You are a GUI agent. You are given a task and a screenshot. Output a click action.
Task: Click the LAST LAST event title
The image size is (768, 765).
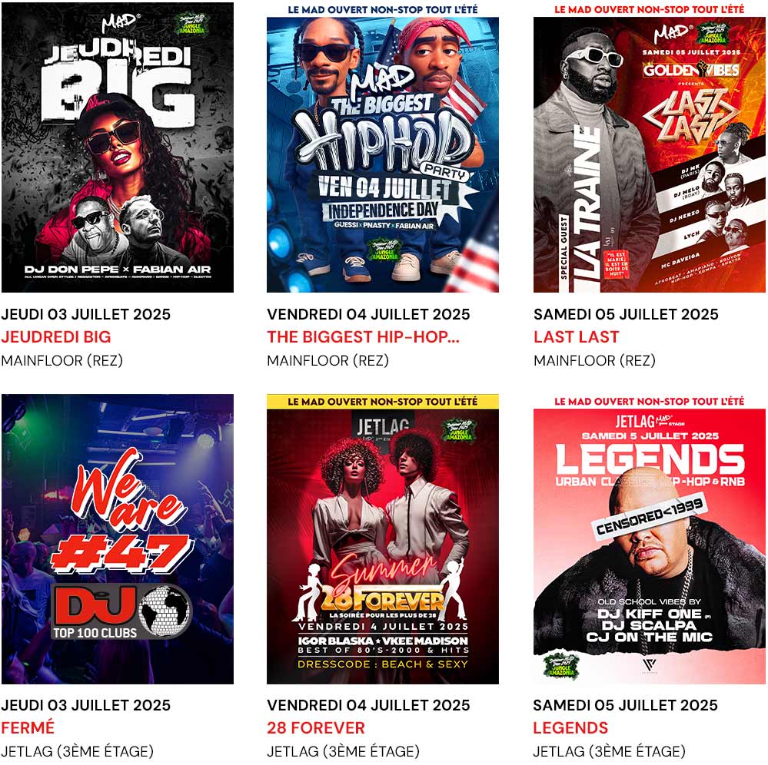click(x=576, y=336)
